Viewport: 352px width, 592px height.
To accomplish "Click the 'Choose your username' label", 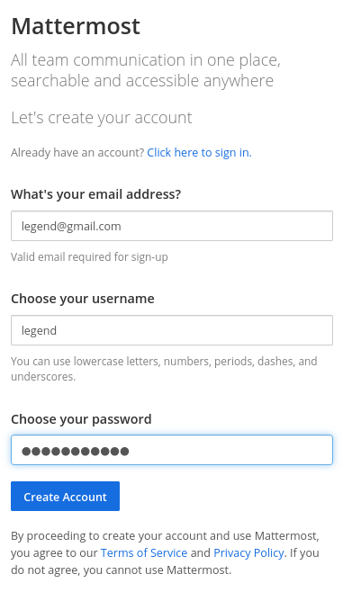I will pos(83,299).
